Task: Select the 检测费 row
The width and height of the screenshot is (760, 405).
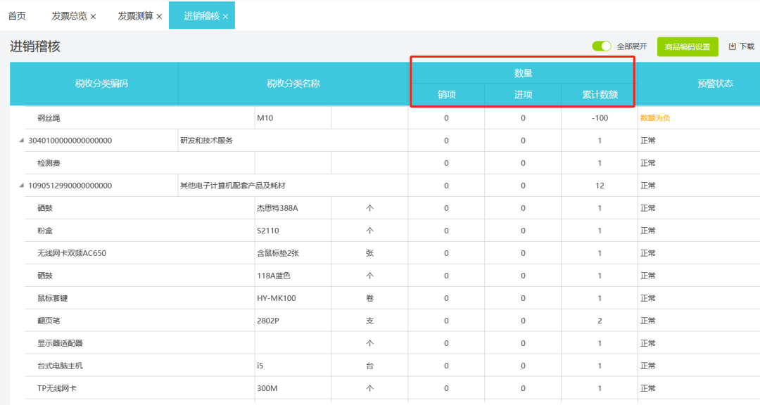Action: coord(49,163)
